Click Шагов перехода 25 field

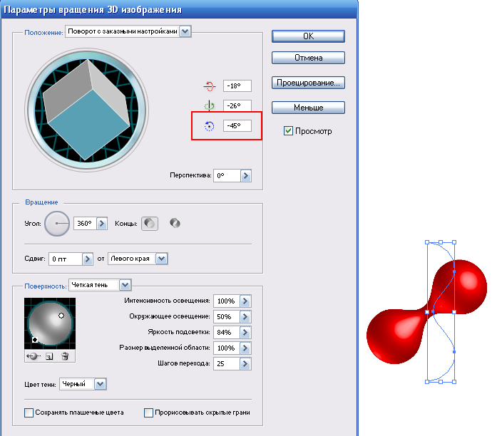(x=227, y=363)
